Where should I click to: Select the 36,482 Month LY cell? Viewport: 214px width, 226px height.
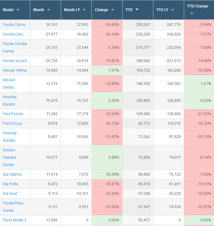76,34
